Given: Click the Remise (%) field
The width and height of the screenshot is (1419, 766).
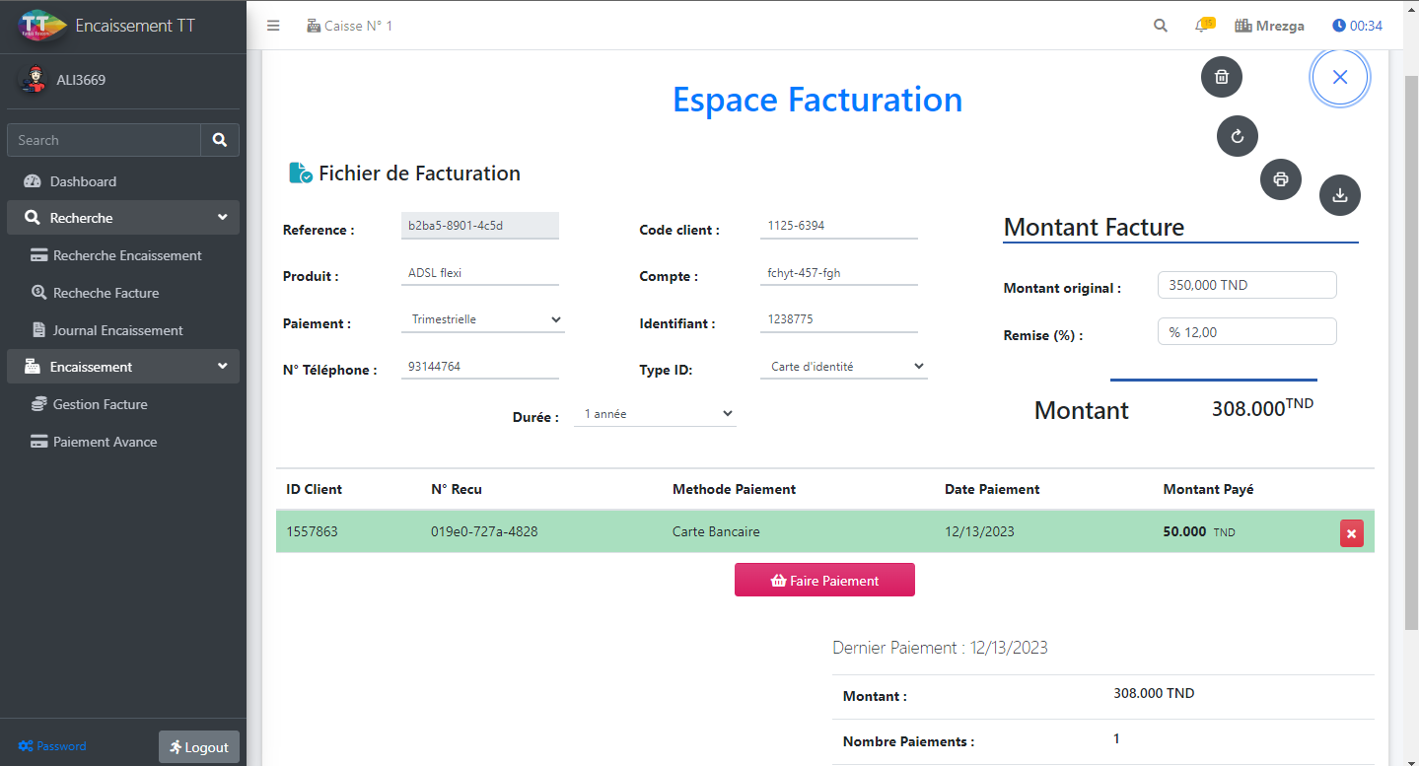Looking at the screenshot, I should 1247,332.
